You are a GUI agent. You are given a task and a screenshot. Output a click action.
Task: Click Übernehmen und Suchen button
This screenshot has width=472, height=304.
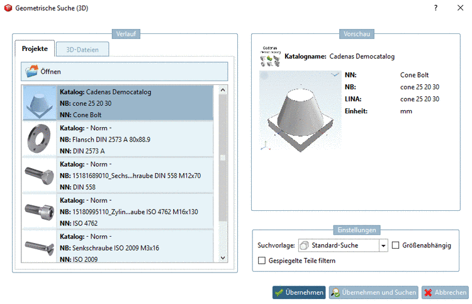[x=374, y=292]
